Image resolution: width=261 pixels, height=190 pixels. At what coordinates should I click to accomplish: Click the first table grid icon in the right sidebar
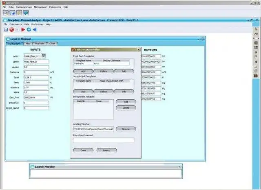[256, 43]
